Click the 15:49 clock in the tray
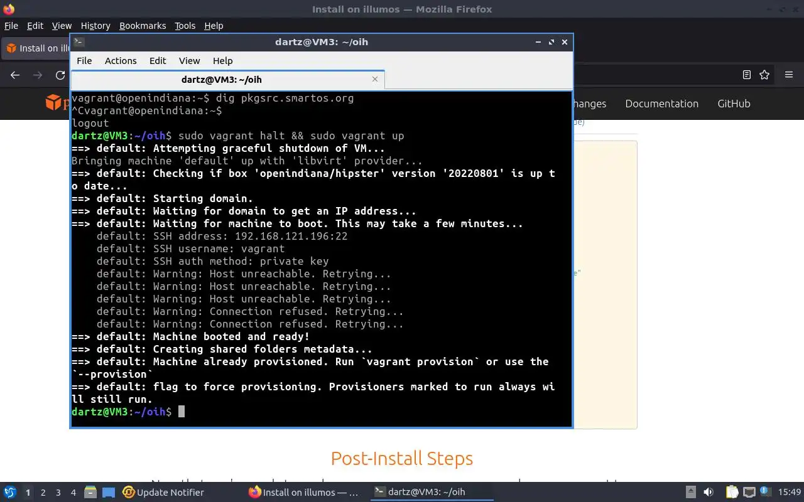The image size is (804, 502). coord(789,493)
